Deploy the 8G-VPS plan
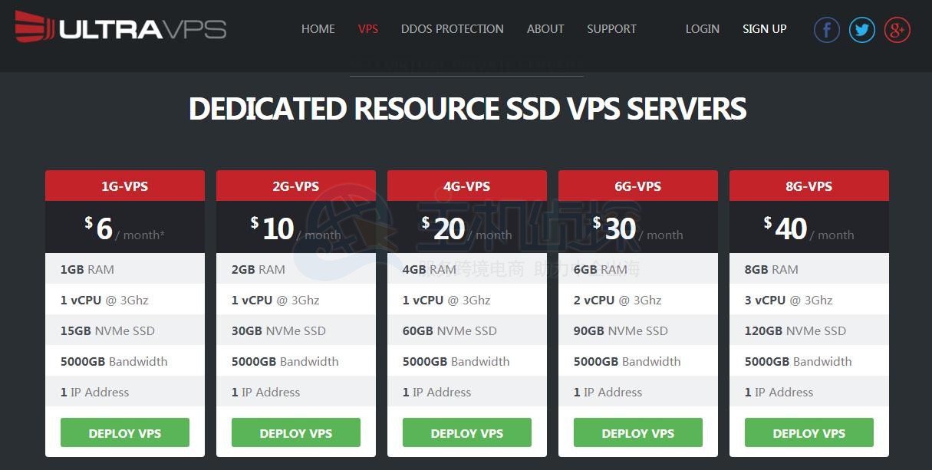Screen dimensions: 932x470 809,432
